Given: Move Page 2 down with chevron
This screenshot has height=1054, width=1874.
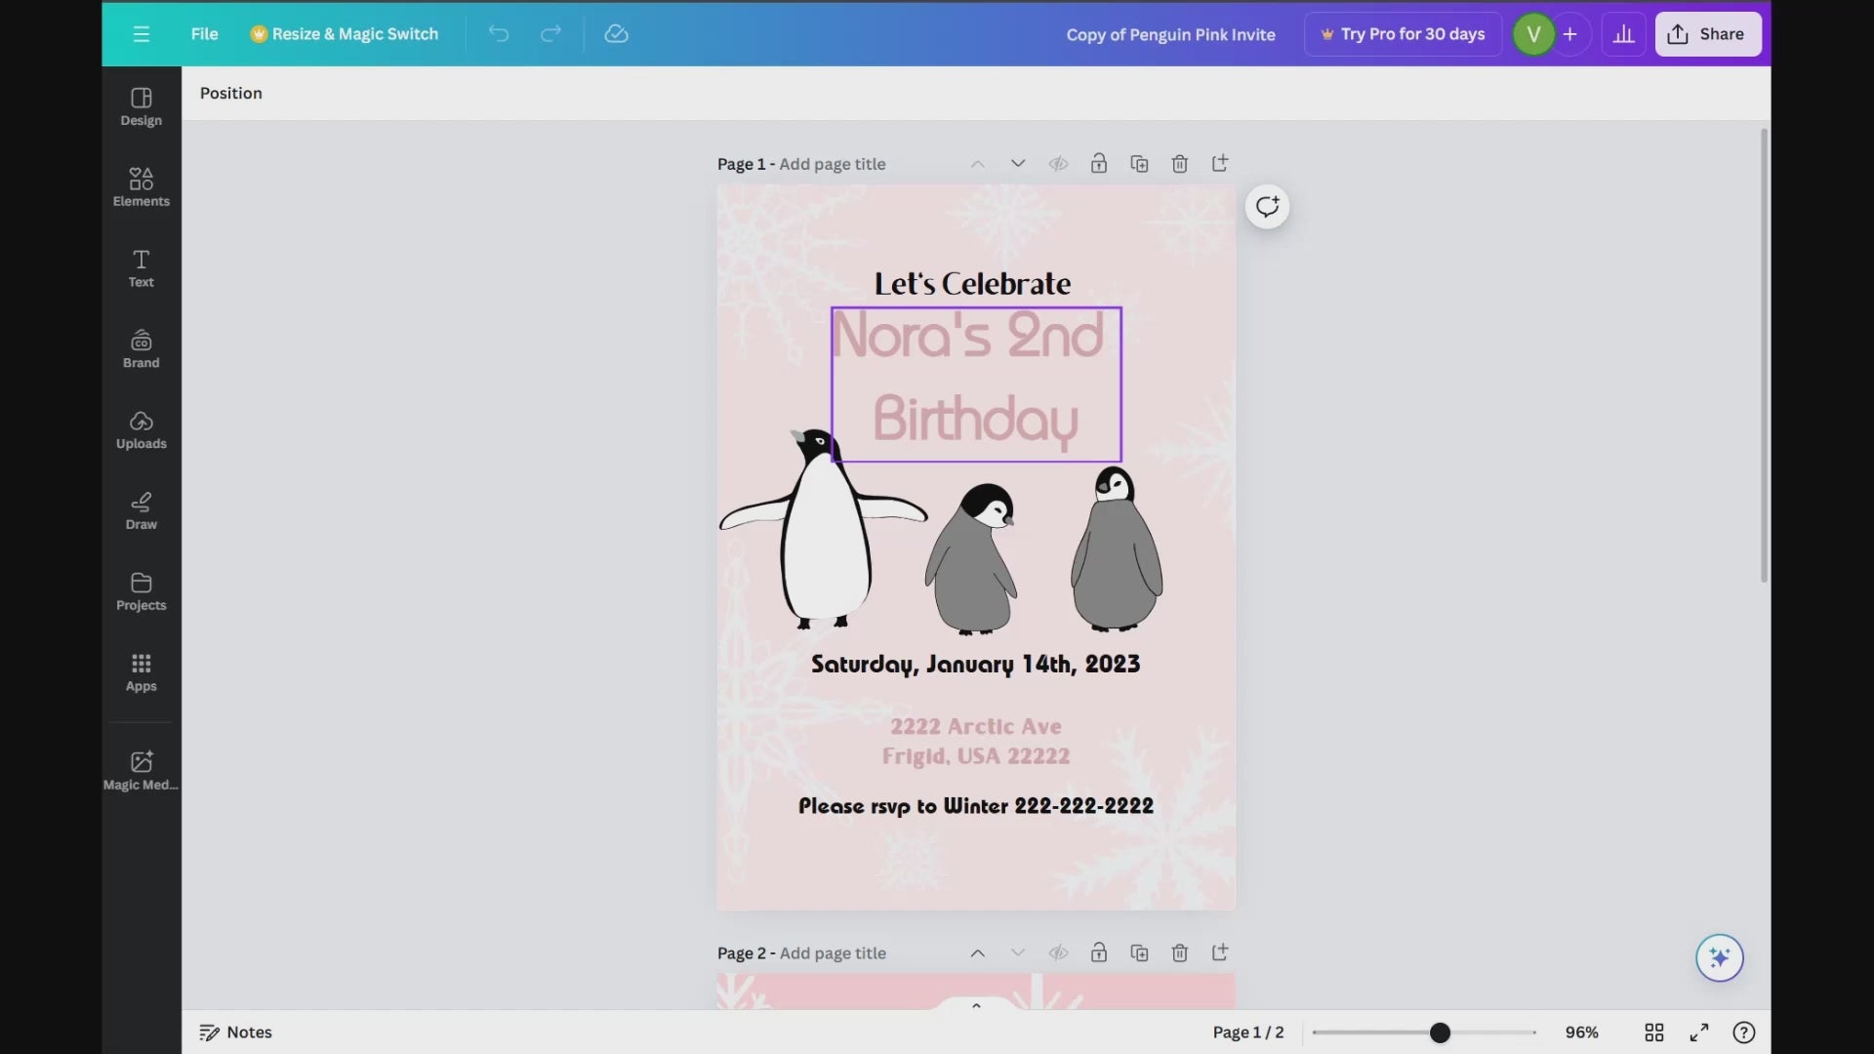Looking at the screenshot, I should (x=1018, y=953).
